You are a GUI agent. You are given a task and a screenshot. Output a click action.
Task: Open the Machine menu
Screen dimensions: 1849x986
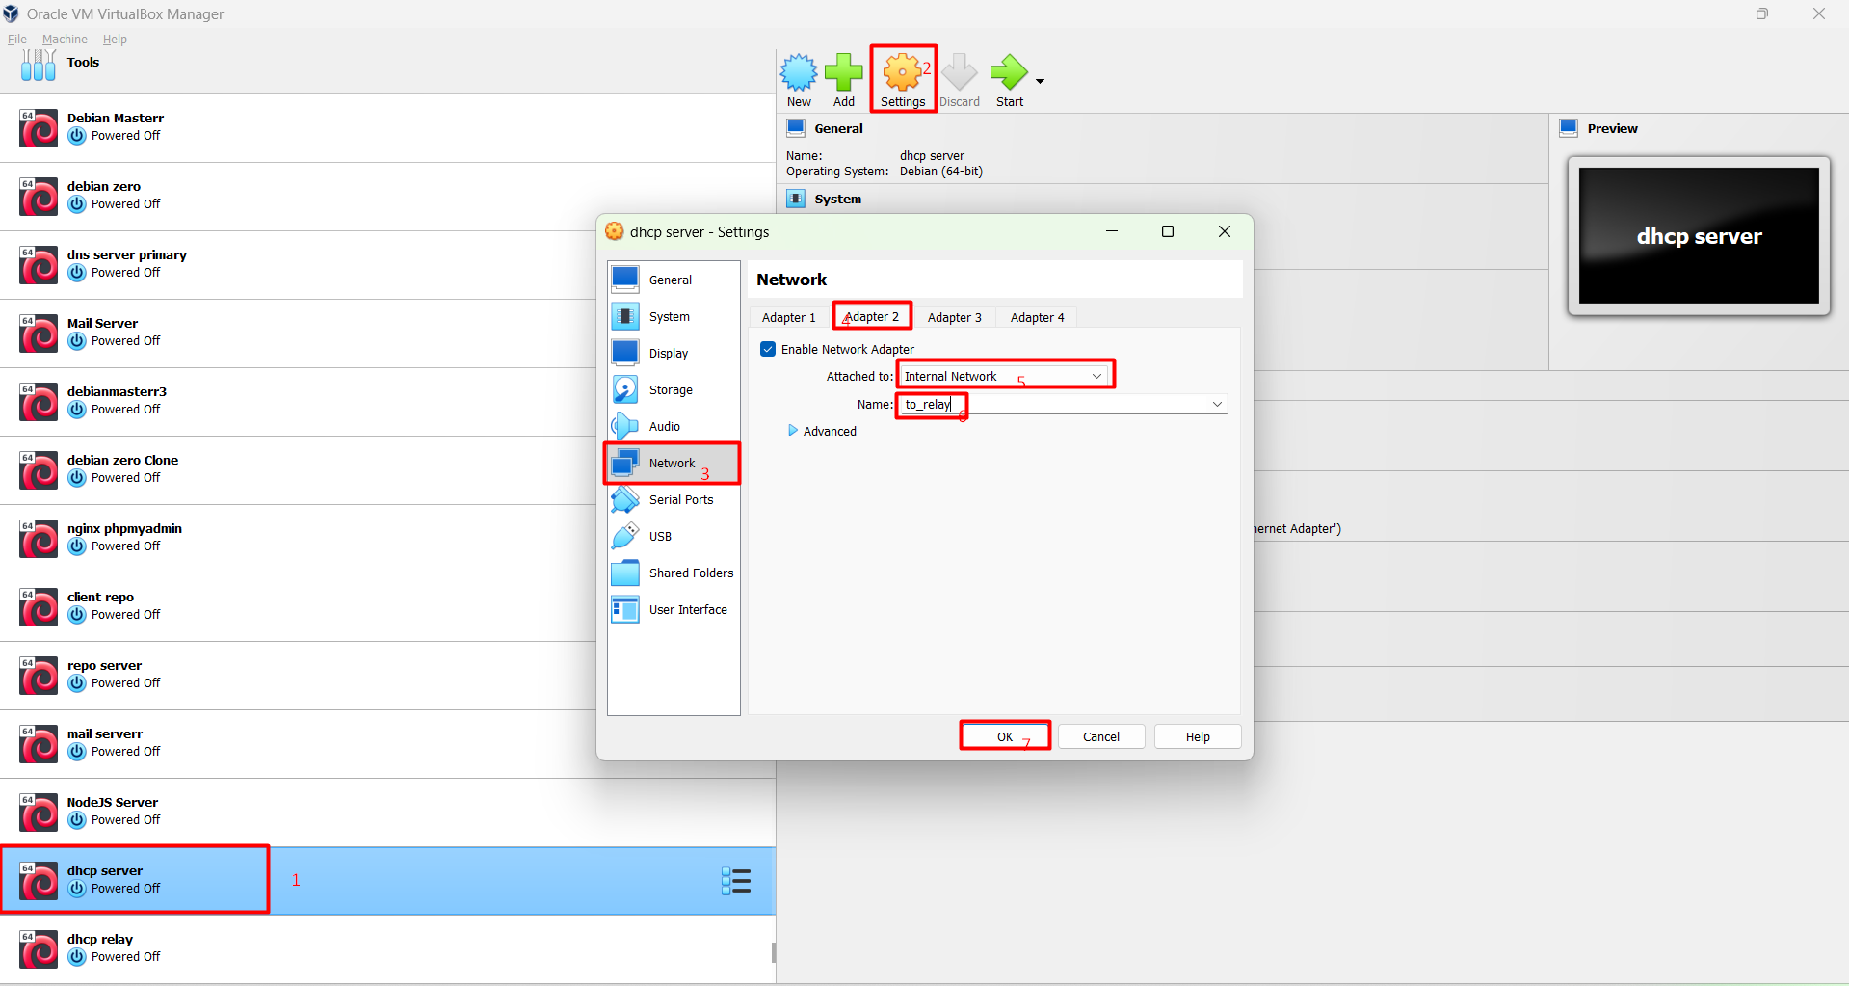tap(65, 40)
